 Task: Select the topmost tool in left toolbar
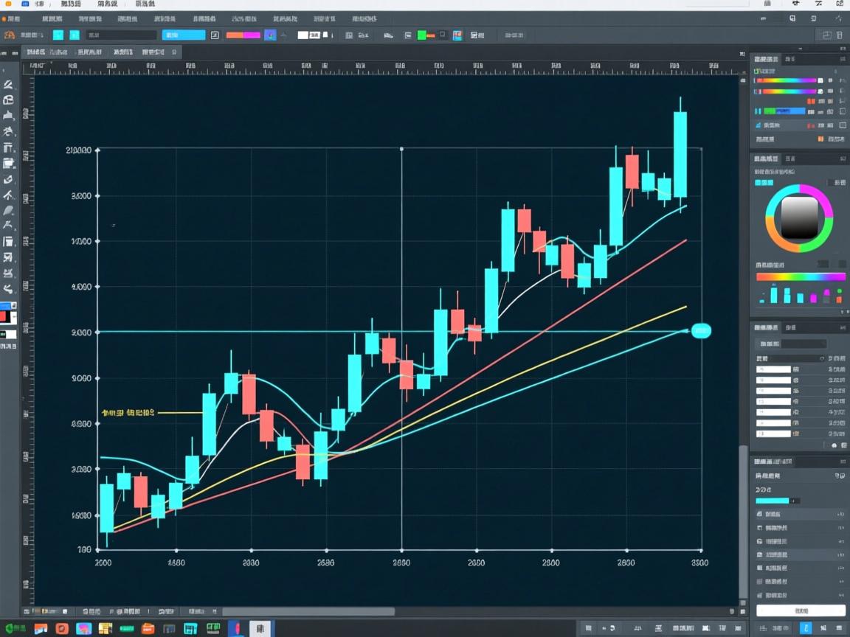click(x=8, y=85)
